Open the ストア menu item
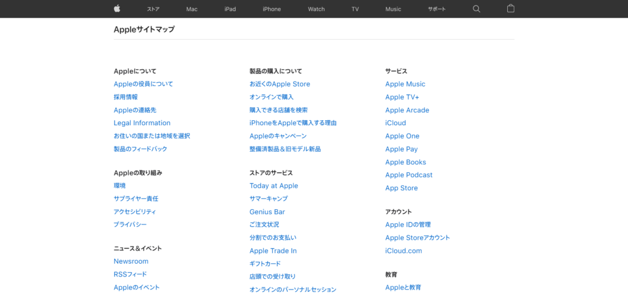 153,9
